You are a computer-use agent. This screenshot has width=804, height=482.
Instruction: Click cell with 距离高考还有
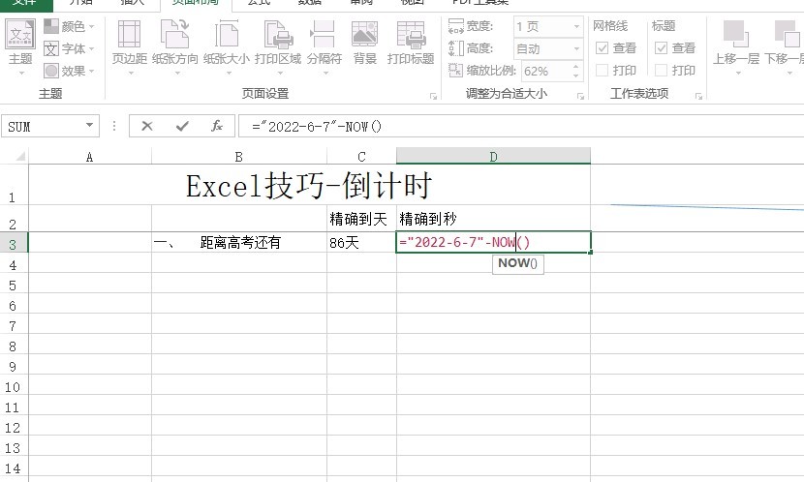[239, 242]
